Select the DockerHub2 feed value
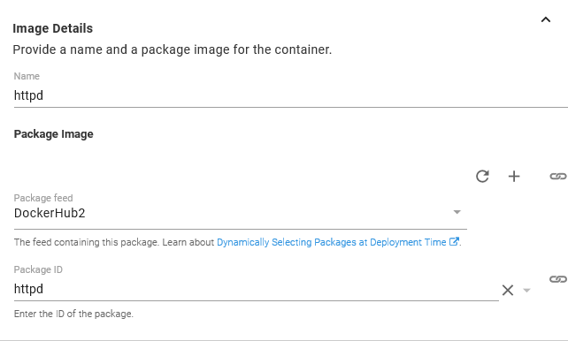This screenshot has width=568, height=341. click(x=50, y=213)
